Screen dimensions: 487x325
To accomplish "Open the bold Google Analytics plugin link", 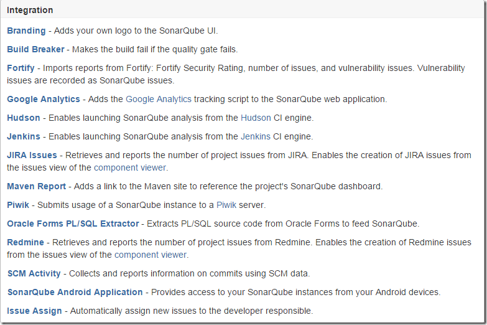I will tap(44, 99).
